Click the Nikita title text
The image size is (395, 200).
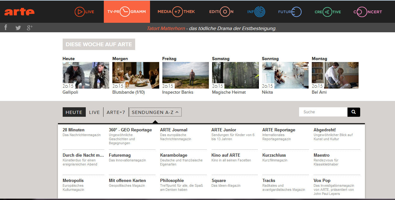point(267,92)
